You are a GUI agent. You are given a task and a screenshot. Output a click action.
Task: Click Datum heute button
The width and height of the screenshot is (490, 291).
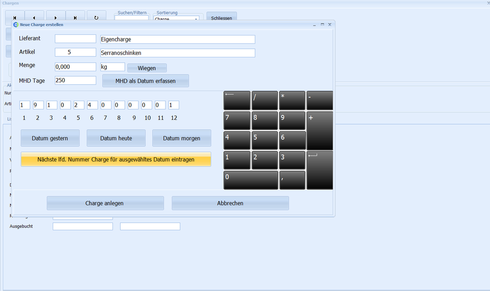click(116, 138)
